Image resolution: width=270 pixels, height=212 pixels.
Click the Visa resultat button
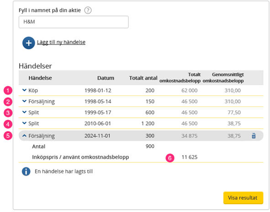coord(243,198)
